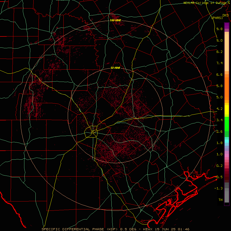Click the 01:46 timestamp text
This screenshot has width=231, height=231.
(x=184, y=229)
